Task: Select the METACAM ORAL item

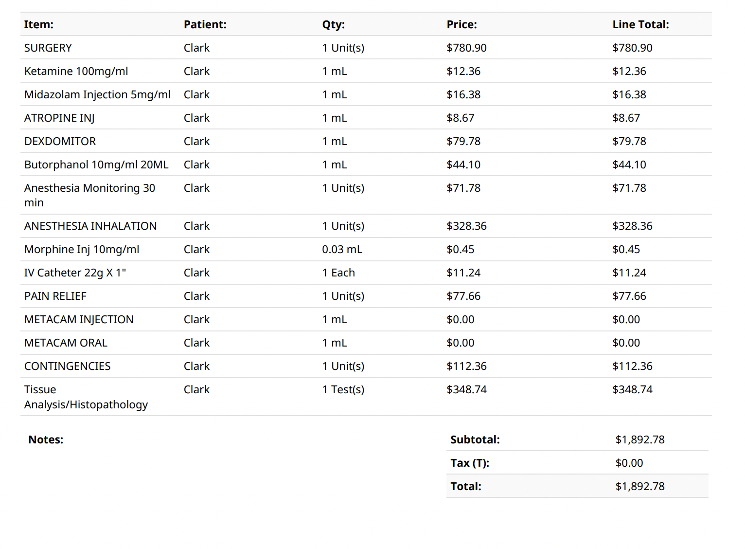Action: pyautogui.click(x=66, y=343)
